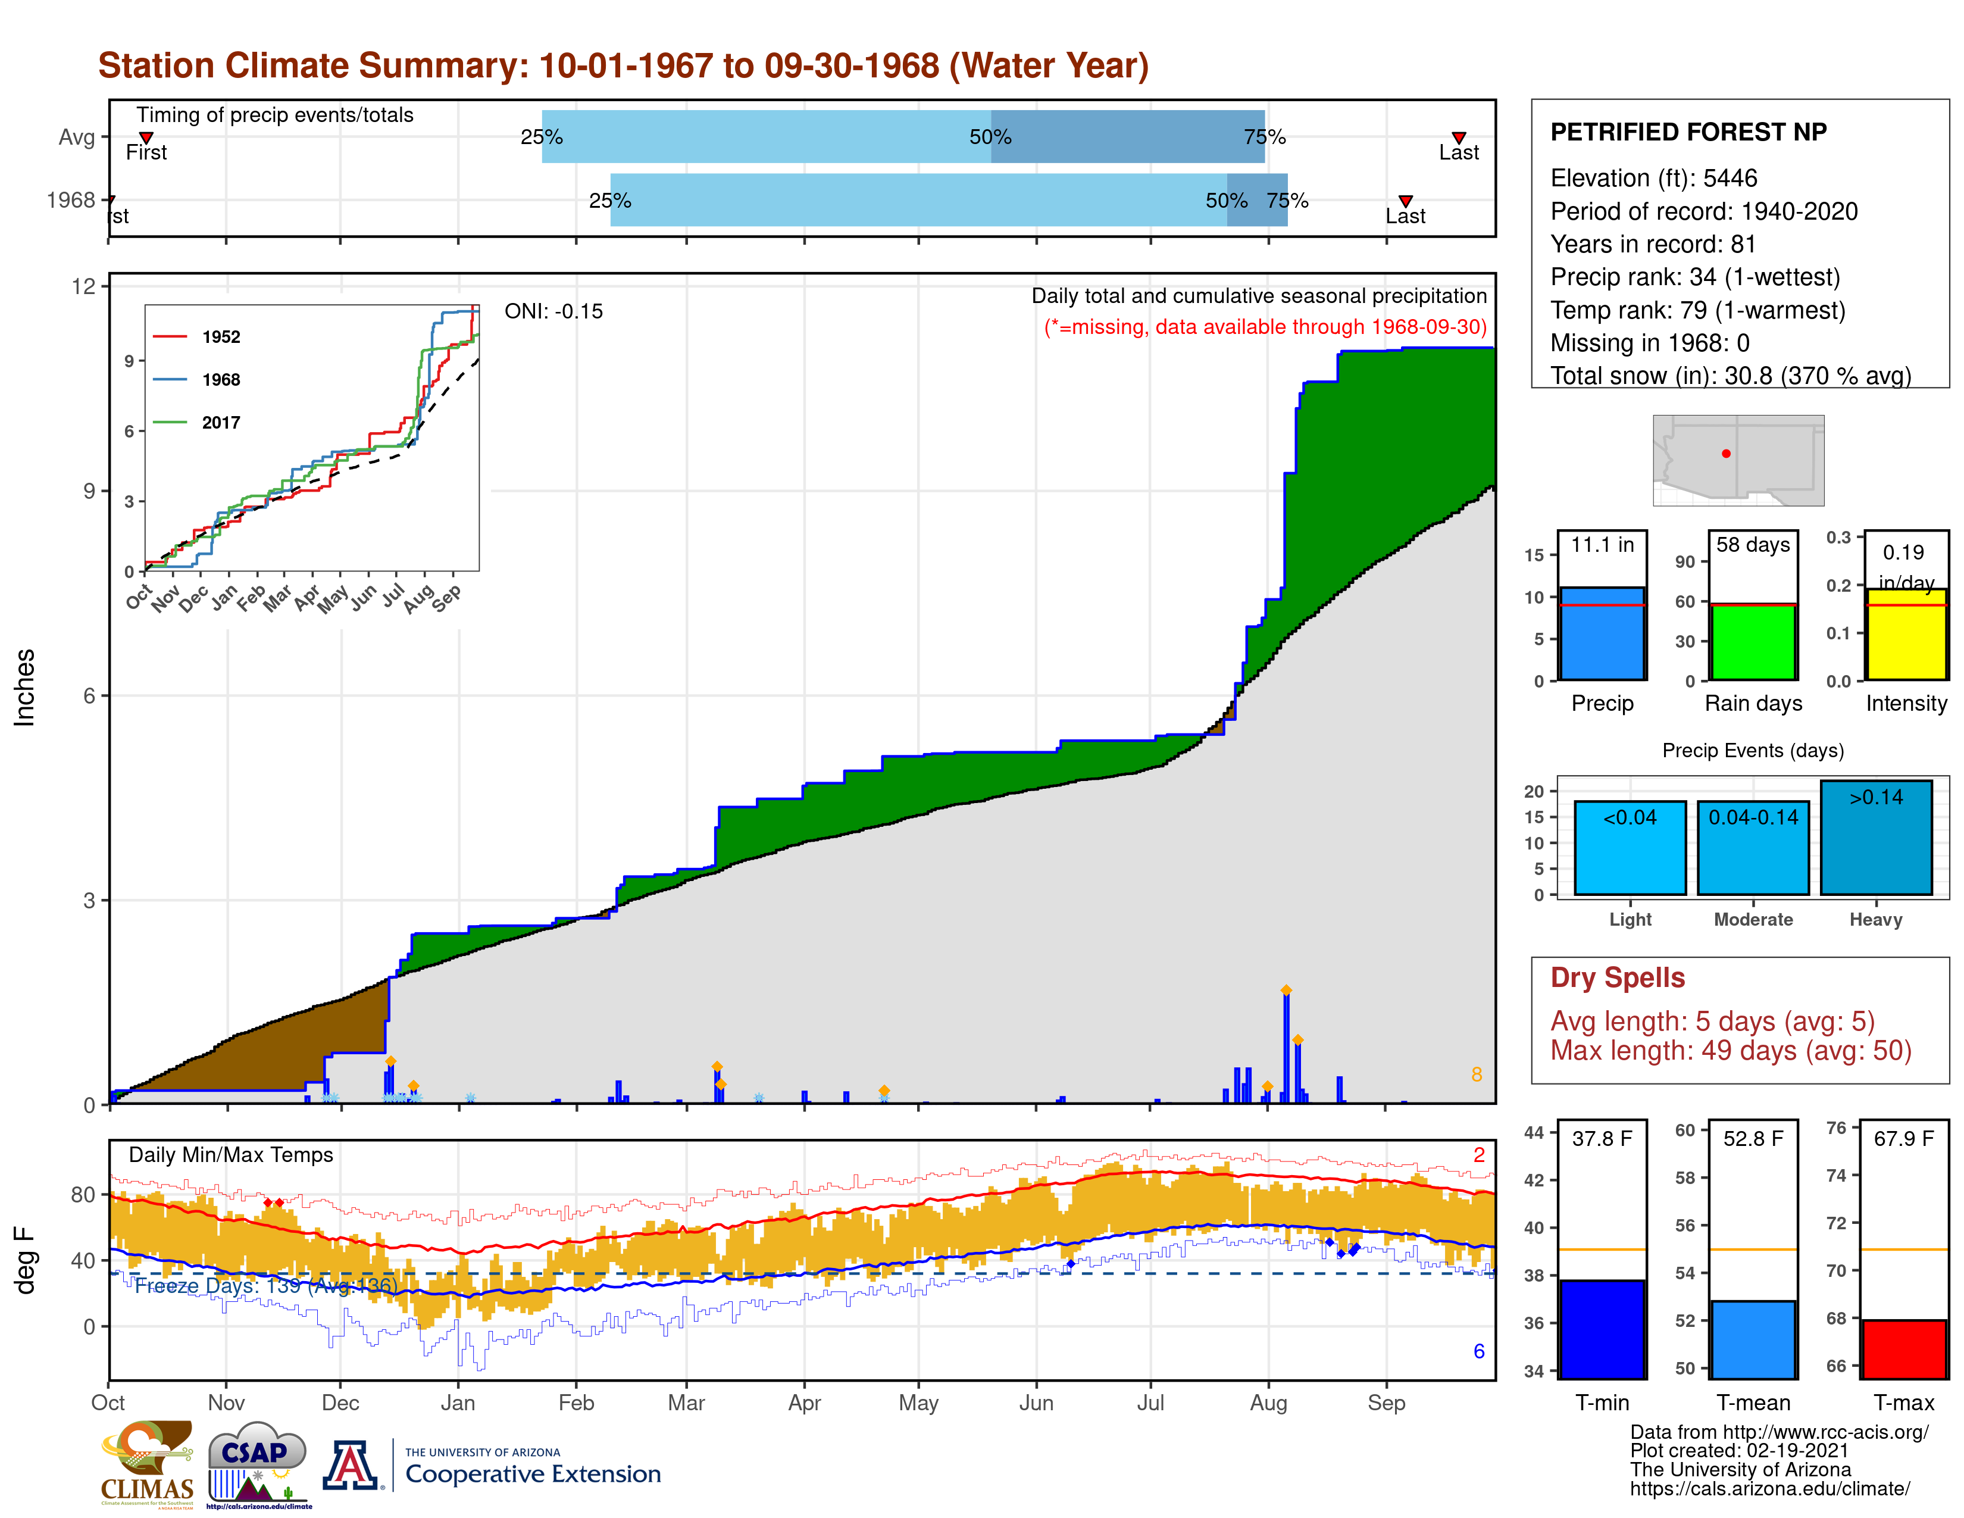This screenshot has height=1518, width=1964.
Task: Click the Moderate 0.04-0.14 events bar
Action: (x=1753, y=848)
